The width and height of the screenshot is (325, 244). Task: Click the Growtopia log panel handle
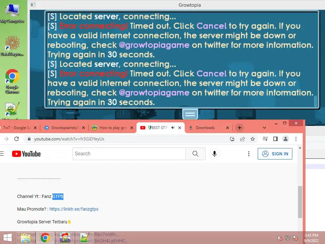pyautogui.click(x=190, y=114)
